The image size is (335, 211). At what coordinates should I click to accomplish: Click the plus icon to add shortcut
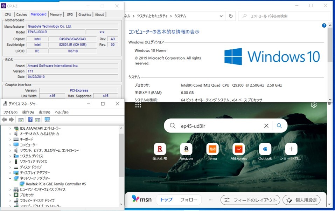pyautogui.click(x=291, y=149)
